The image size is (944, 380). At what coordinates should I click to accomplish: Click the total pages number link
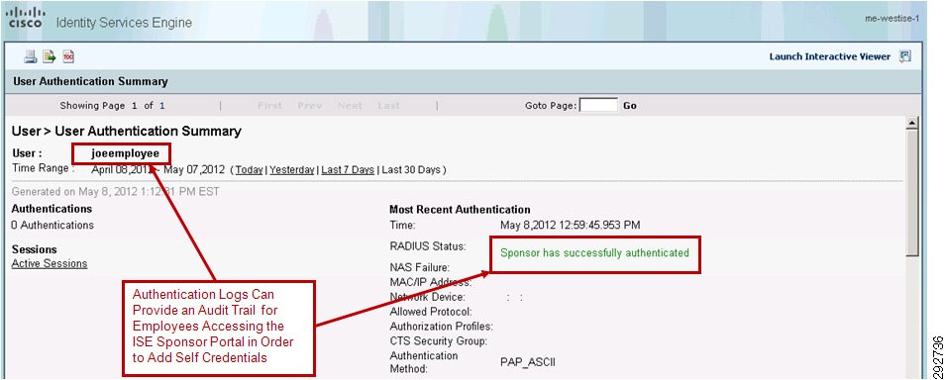click(161, 105)
